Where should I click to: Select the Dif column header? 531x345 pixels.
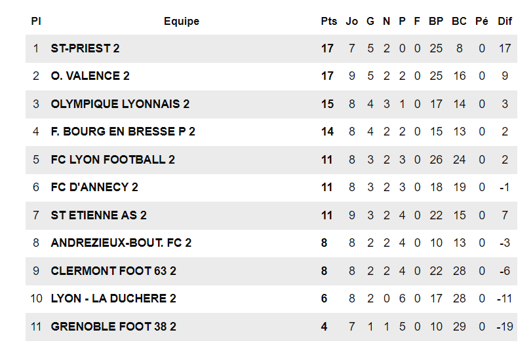pyautogui.click(x=505, y=22)
